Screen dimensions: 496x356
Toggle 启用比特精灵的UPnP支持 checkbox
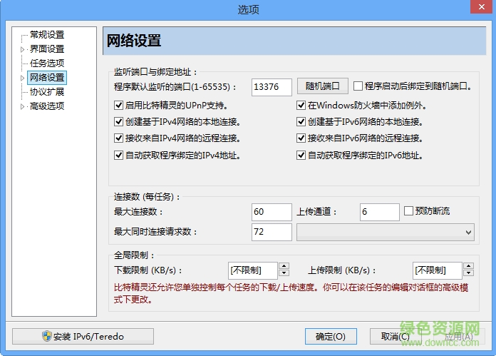[118, 106]
